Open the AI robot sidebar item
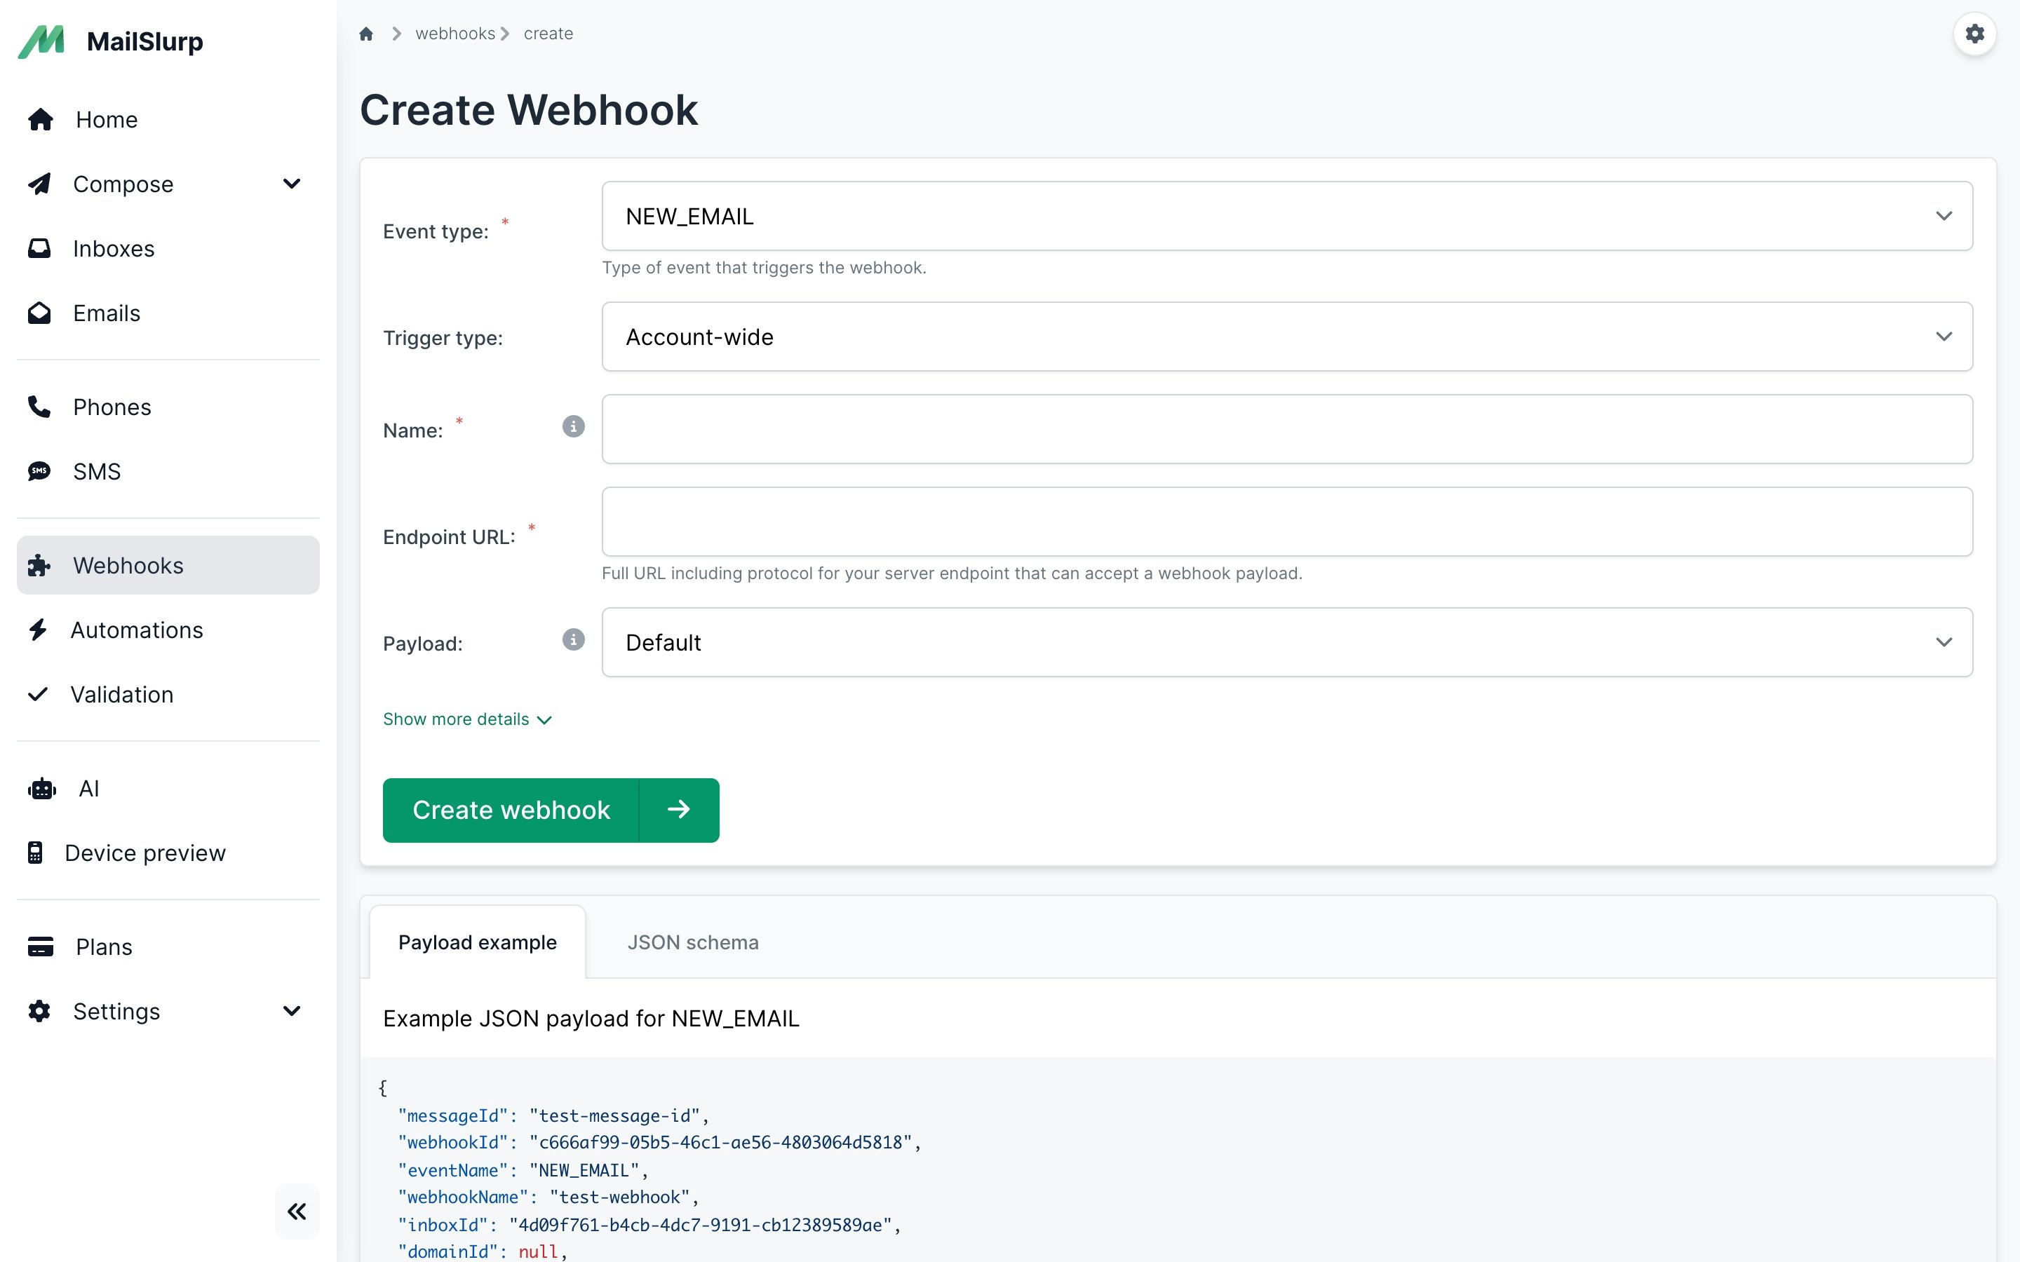This screenshot has width=2020, height=1262. (88, 789)
